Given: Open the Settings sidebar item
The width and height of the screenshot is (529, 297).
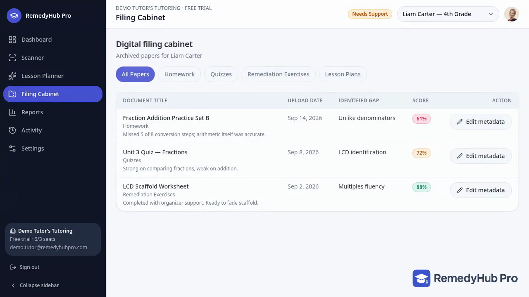Looking at the screenshot, I should 53,148.
